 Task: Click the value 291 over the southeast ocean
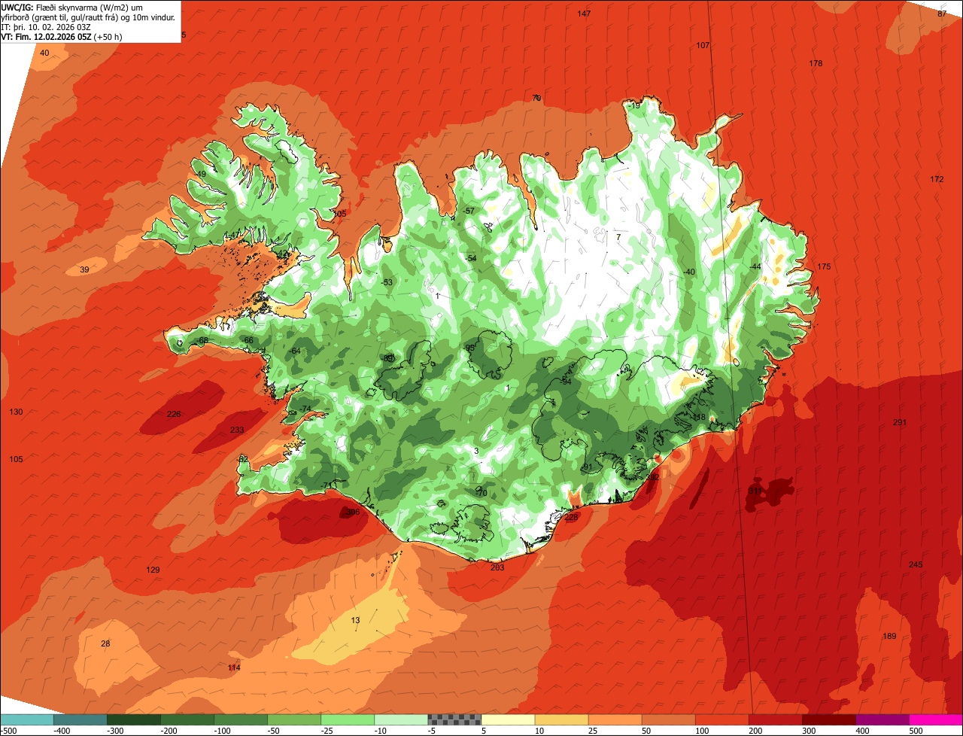click(x=899, y=422)
